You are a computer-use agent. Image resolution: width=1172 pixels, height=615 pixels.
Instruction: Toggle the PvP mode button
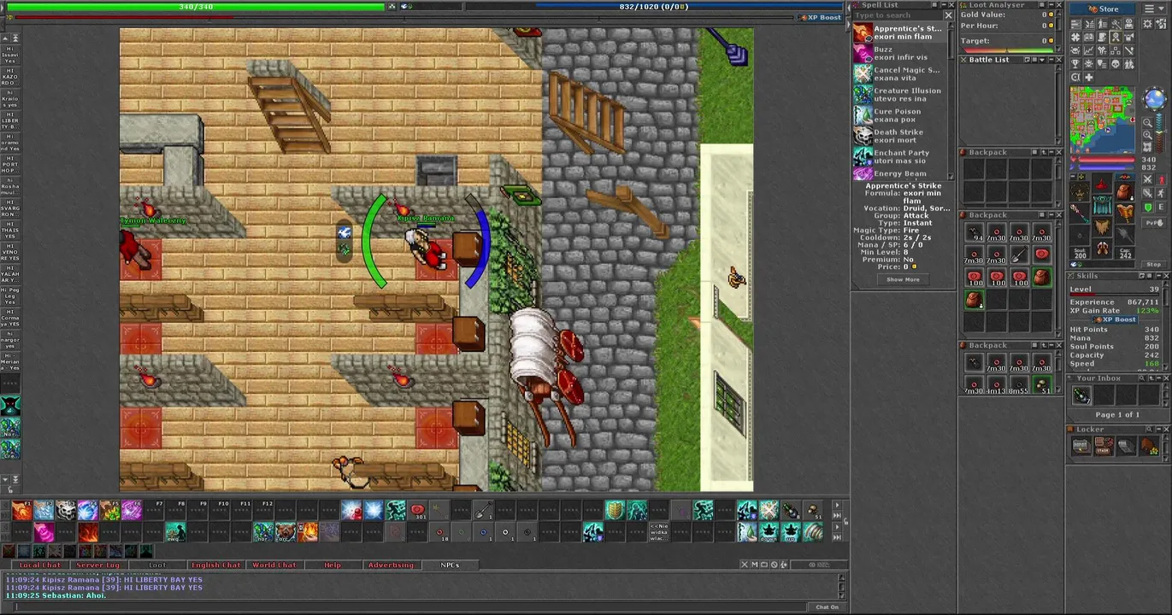point(1154,223)
